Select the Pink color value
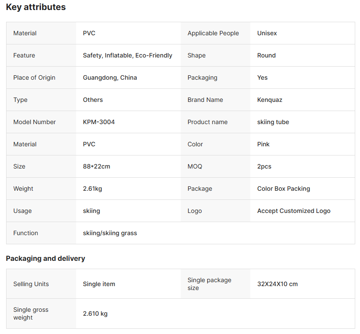Screen dimensions: 360x334 coord(263,144)
